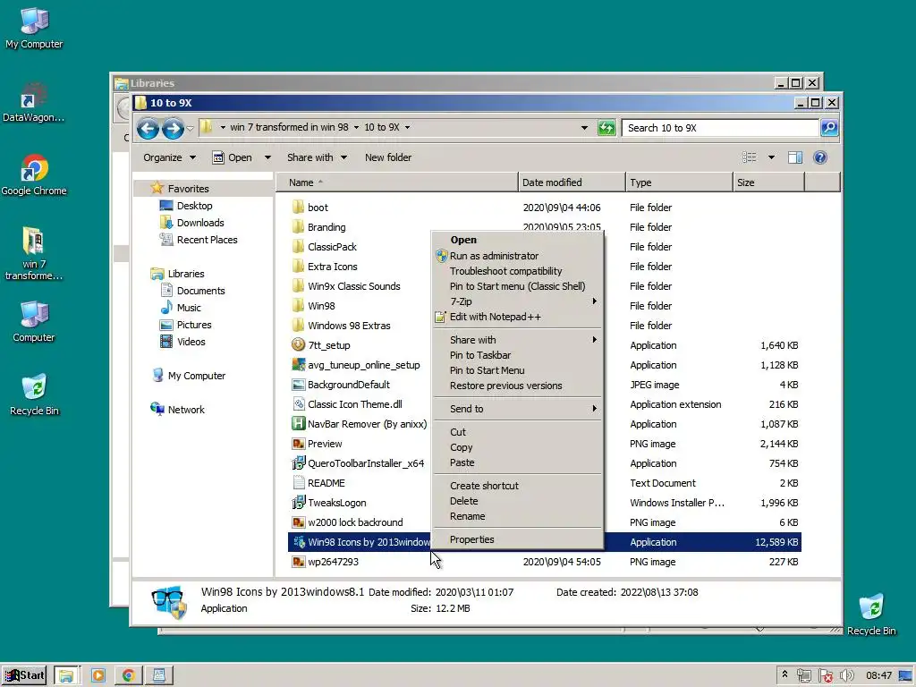Click the volume speaker tray icon
This screenshot has height=687, width=916.
coord(846,675)
